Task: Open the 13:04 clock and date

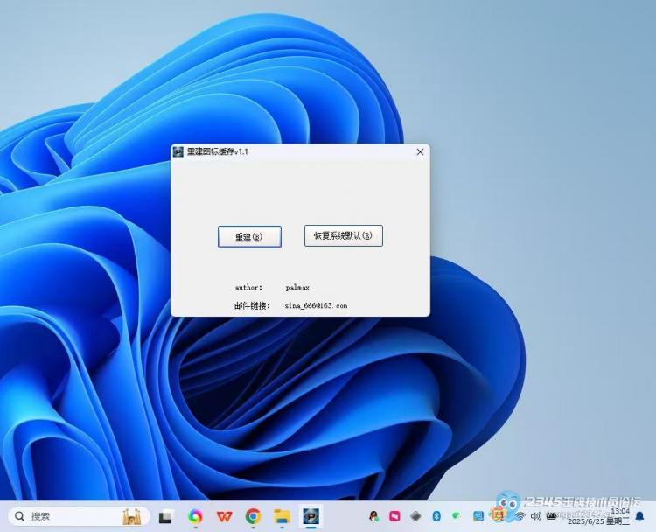Action: tap(598, 516)
